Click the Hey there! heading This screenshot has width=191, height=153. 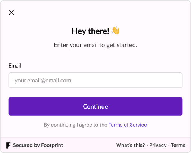[91, 31]
